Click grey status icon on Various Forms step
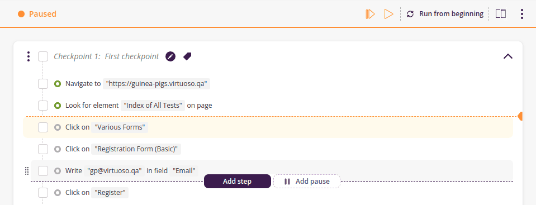Viewport: 536px width, 205px height. click(58, 127)
